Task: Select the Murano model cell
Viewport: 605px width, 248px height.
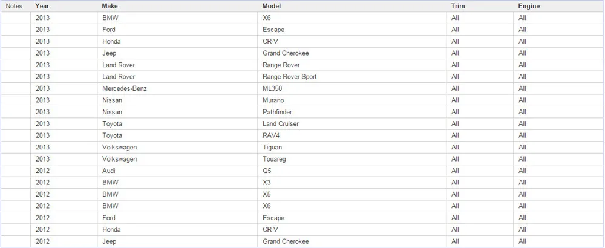Action: tap(352, 100)
